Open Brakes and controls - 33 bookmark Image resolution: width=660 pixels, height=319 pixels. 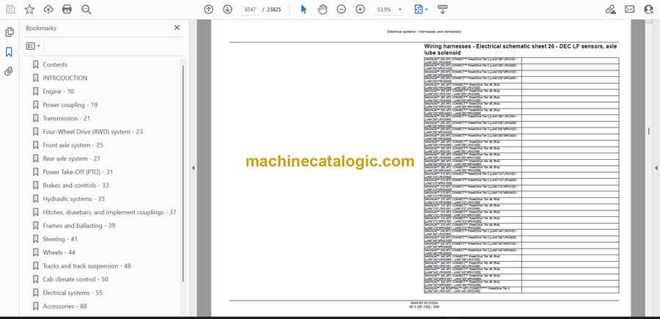click(76, 186)
